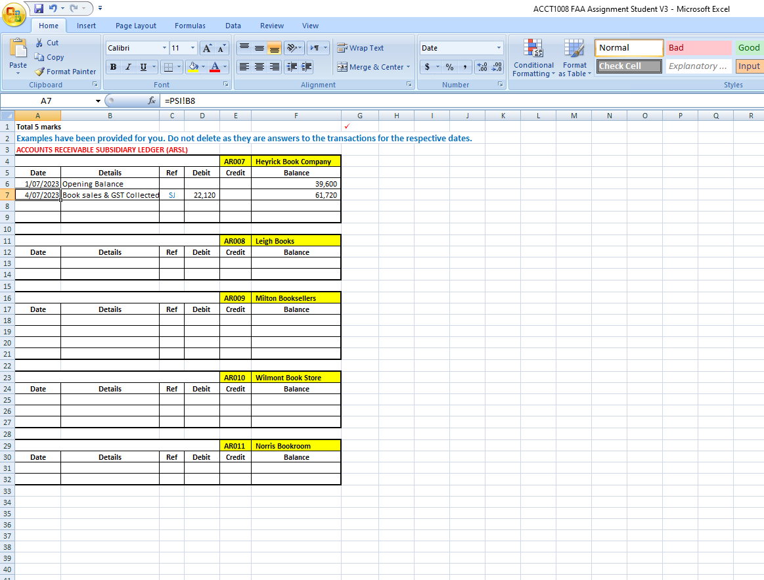Image resolution: width=764 pixels, height=580 pixels.
Task: Apply the Bad cell style
Action: (x=698, y=47)
